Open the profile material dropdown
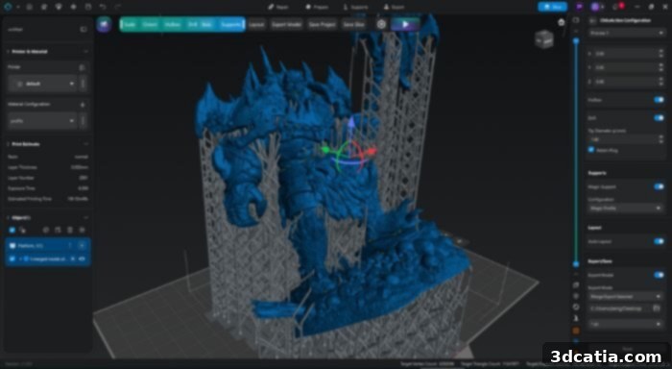Image resolution: width=672 pixels, height=369 pixels. click(x=42, y=121)
